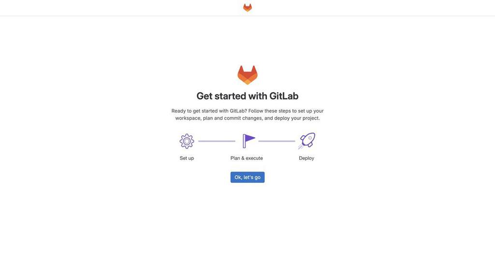
Task: Click the "workspace, plan and commit changes" text line
Action: 219,118
